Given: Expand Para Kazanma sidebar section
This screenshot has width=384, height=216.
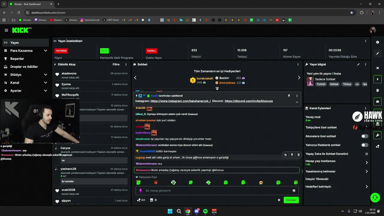Looking at the screenshot, I should point(46,51).
